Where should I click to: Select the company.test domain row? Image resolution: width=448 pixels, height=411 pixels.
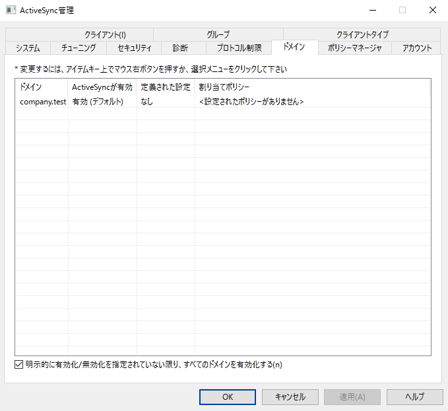point(43,101)
